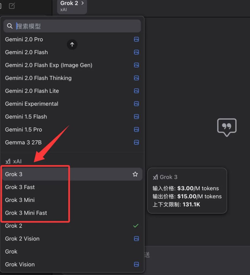Image resolution: width=250 pixels, height=275 pixels.
Task: Click image icon beside Gemini Experimental
Action: click(137, 104)
